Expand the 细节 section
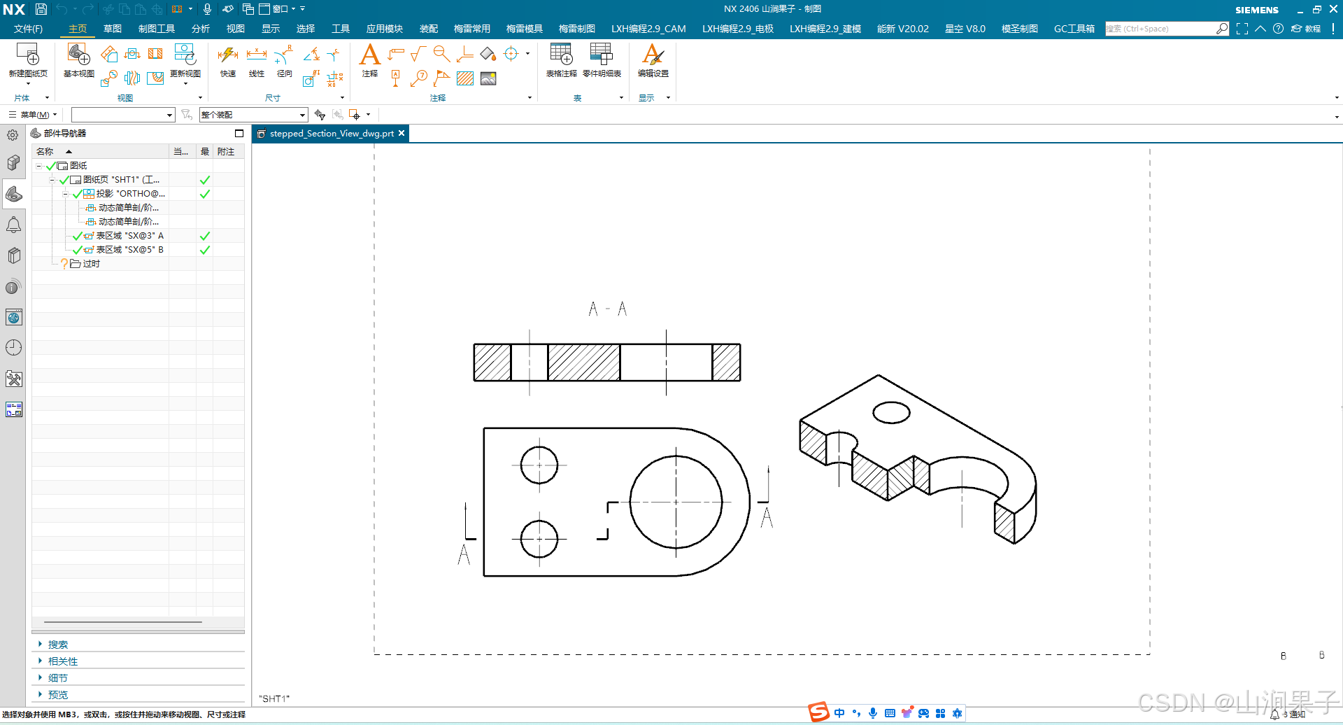 pos(40,677)
